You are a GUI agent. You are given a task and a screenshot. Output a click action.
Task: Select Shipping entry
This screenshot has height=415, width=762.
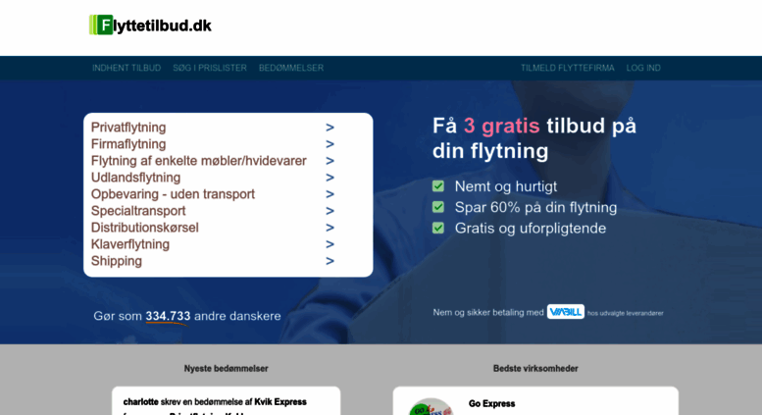click(117, 261)
